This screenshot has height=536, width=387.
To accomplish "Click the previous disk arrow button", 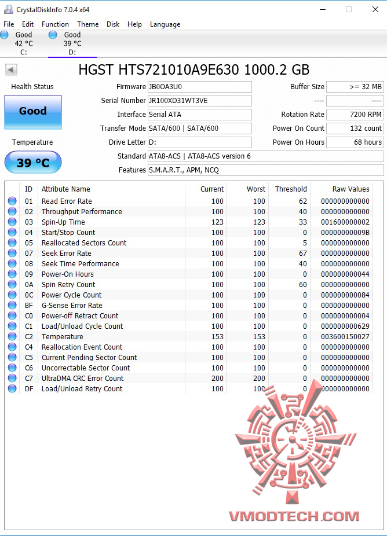I will tap(11, 69).
